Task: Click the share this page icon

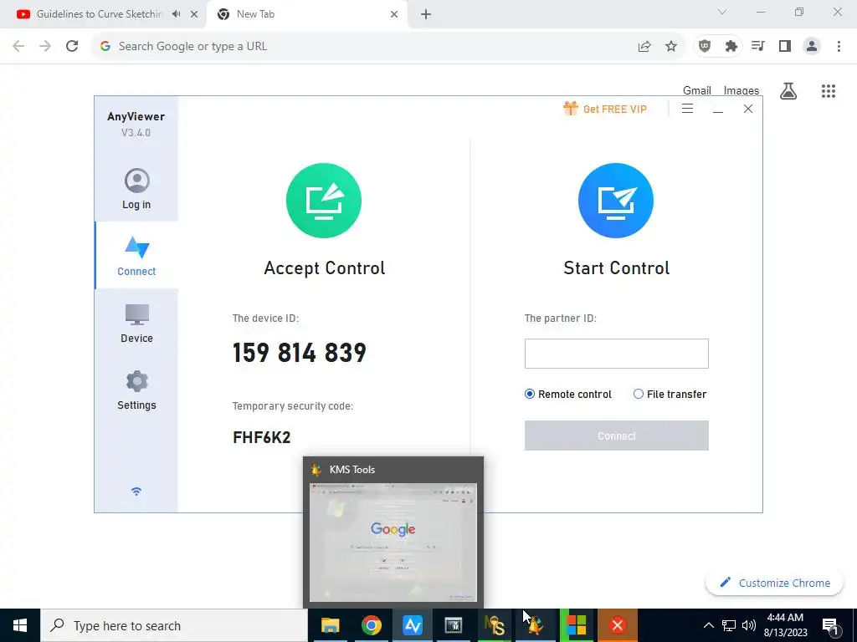Action: 644,47
